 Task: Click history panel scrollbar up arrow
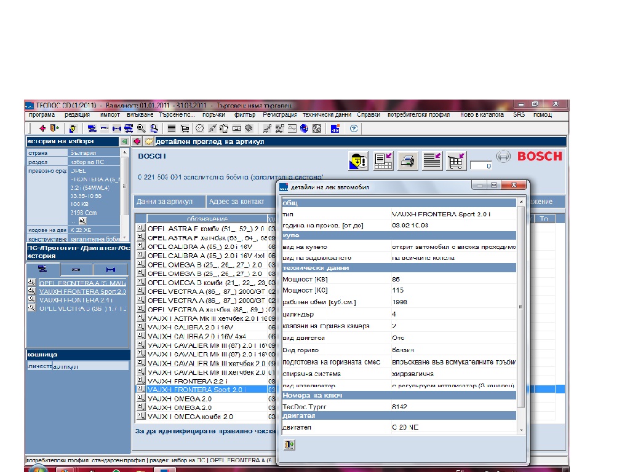[125, 152]
